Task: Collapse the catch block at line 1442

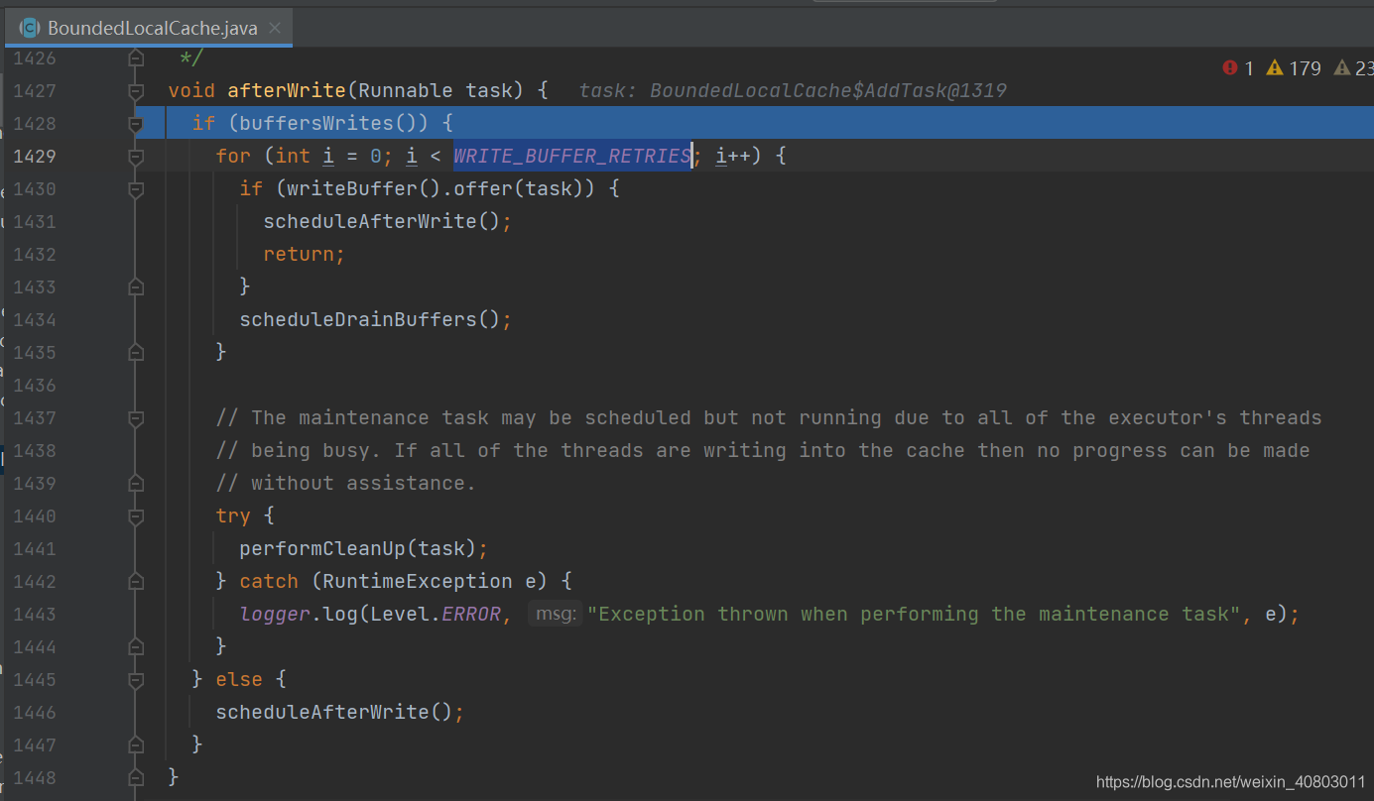Action: pos(136,582)
